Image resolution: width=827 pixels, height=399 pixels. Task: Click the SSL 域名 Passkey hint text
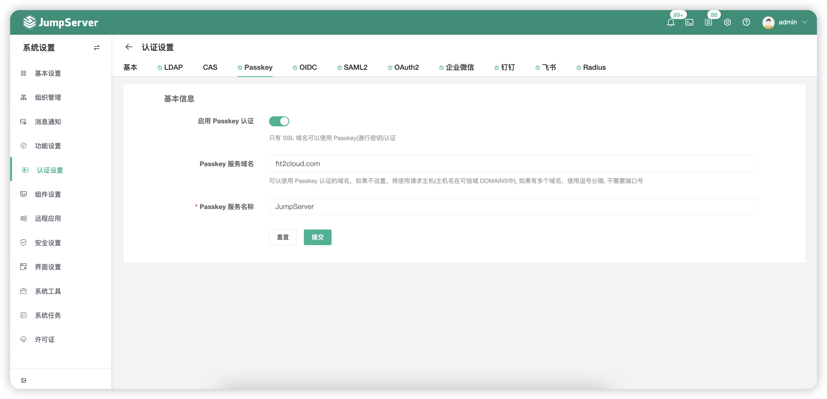click(332, 138)
